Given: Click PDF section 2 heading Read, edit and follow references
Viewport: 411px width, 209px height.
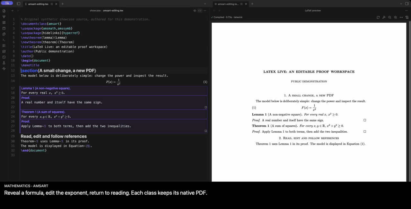Looking at the screenshot, I should point(309,138).
